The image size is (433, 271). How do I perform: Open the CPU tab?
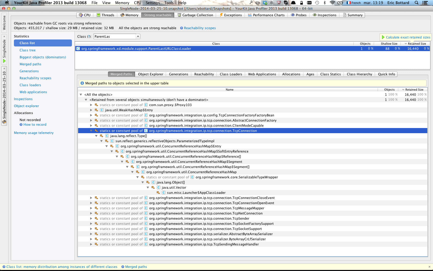[x=85, y=15]
